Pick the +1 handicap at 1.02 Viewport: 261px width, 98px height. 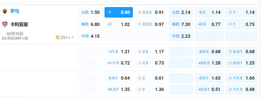(x=119, y=24)
